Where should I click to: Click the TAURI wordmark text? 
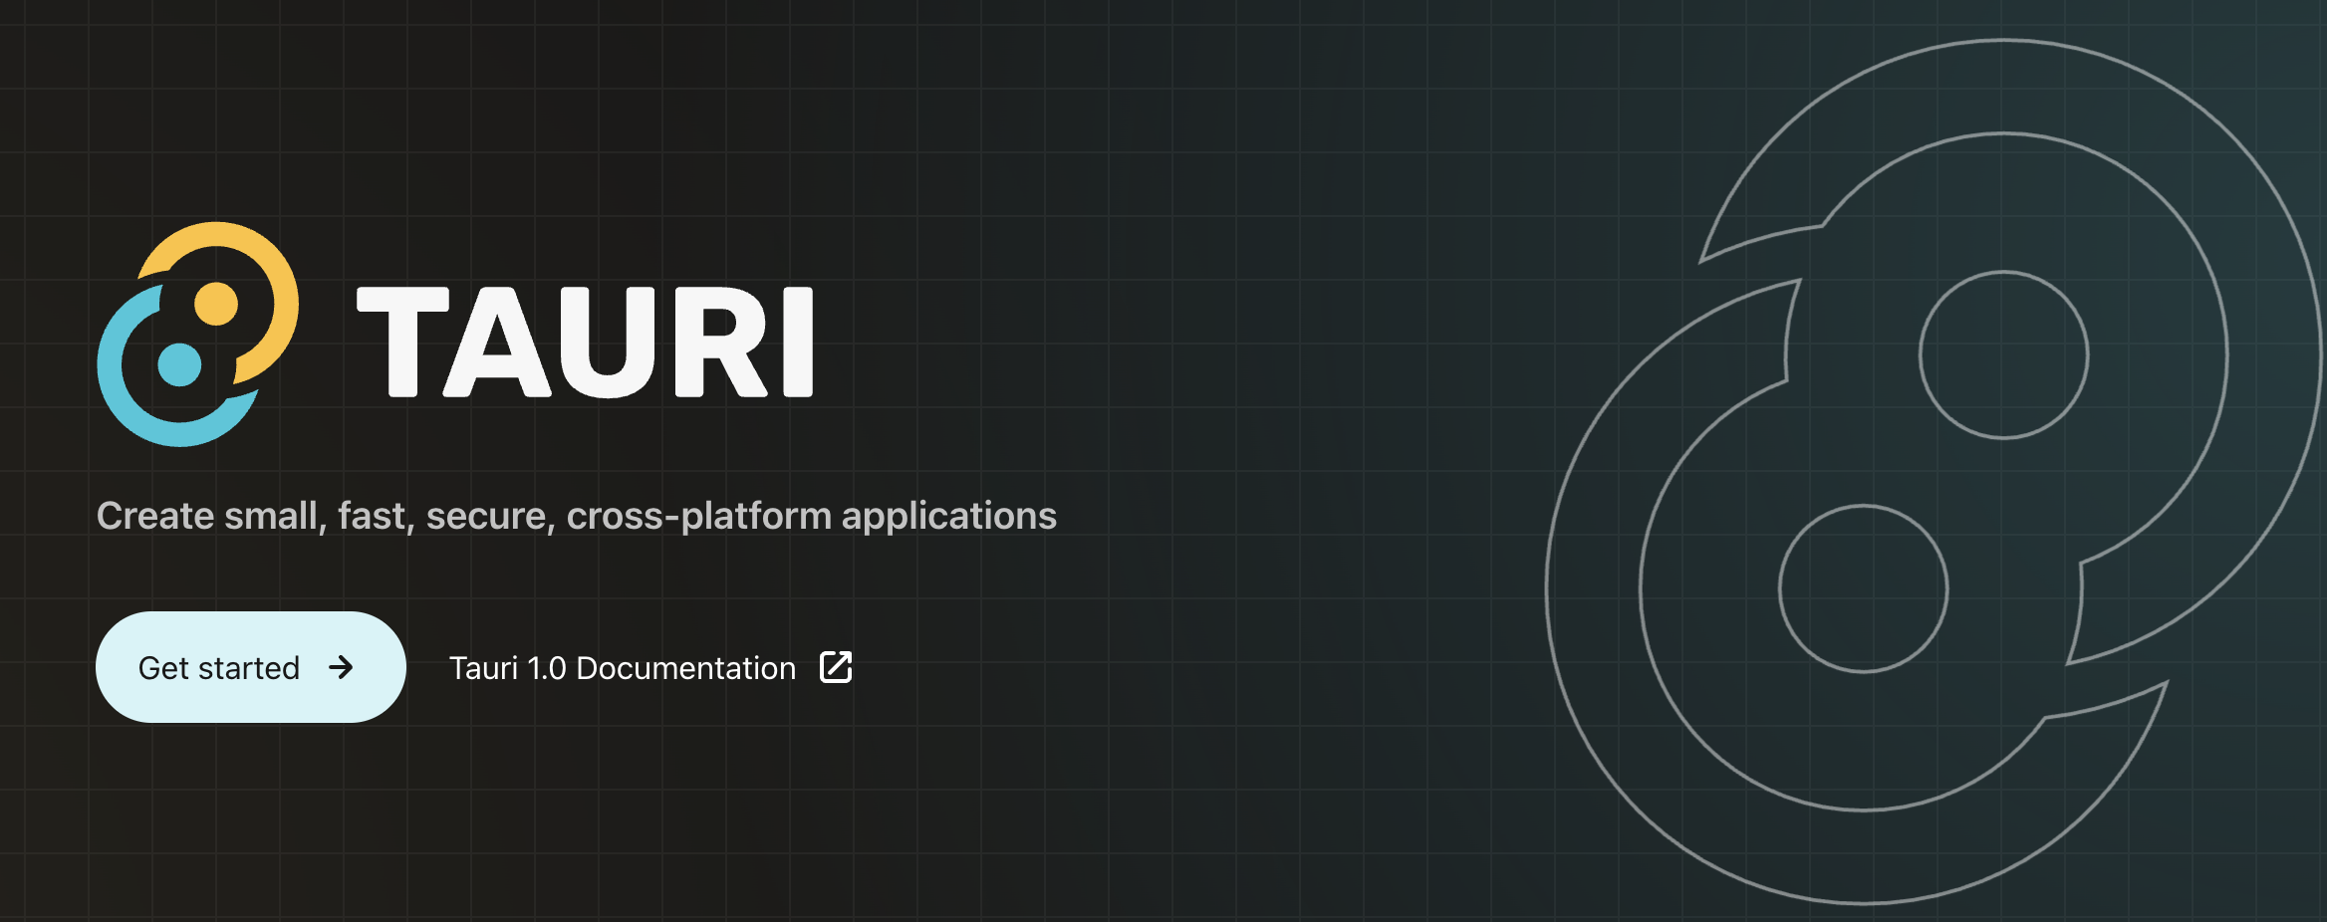(586, 342)
